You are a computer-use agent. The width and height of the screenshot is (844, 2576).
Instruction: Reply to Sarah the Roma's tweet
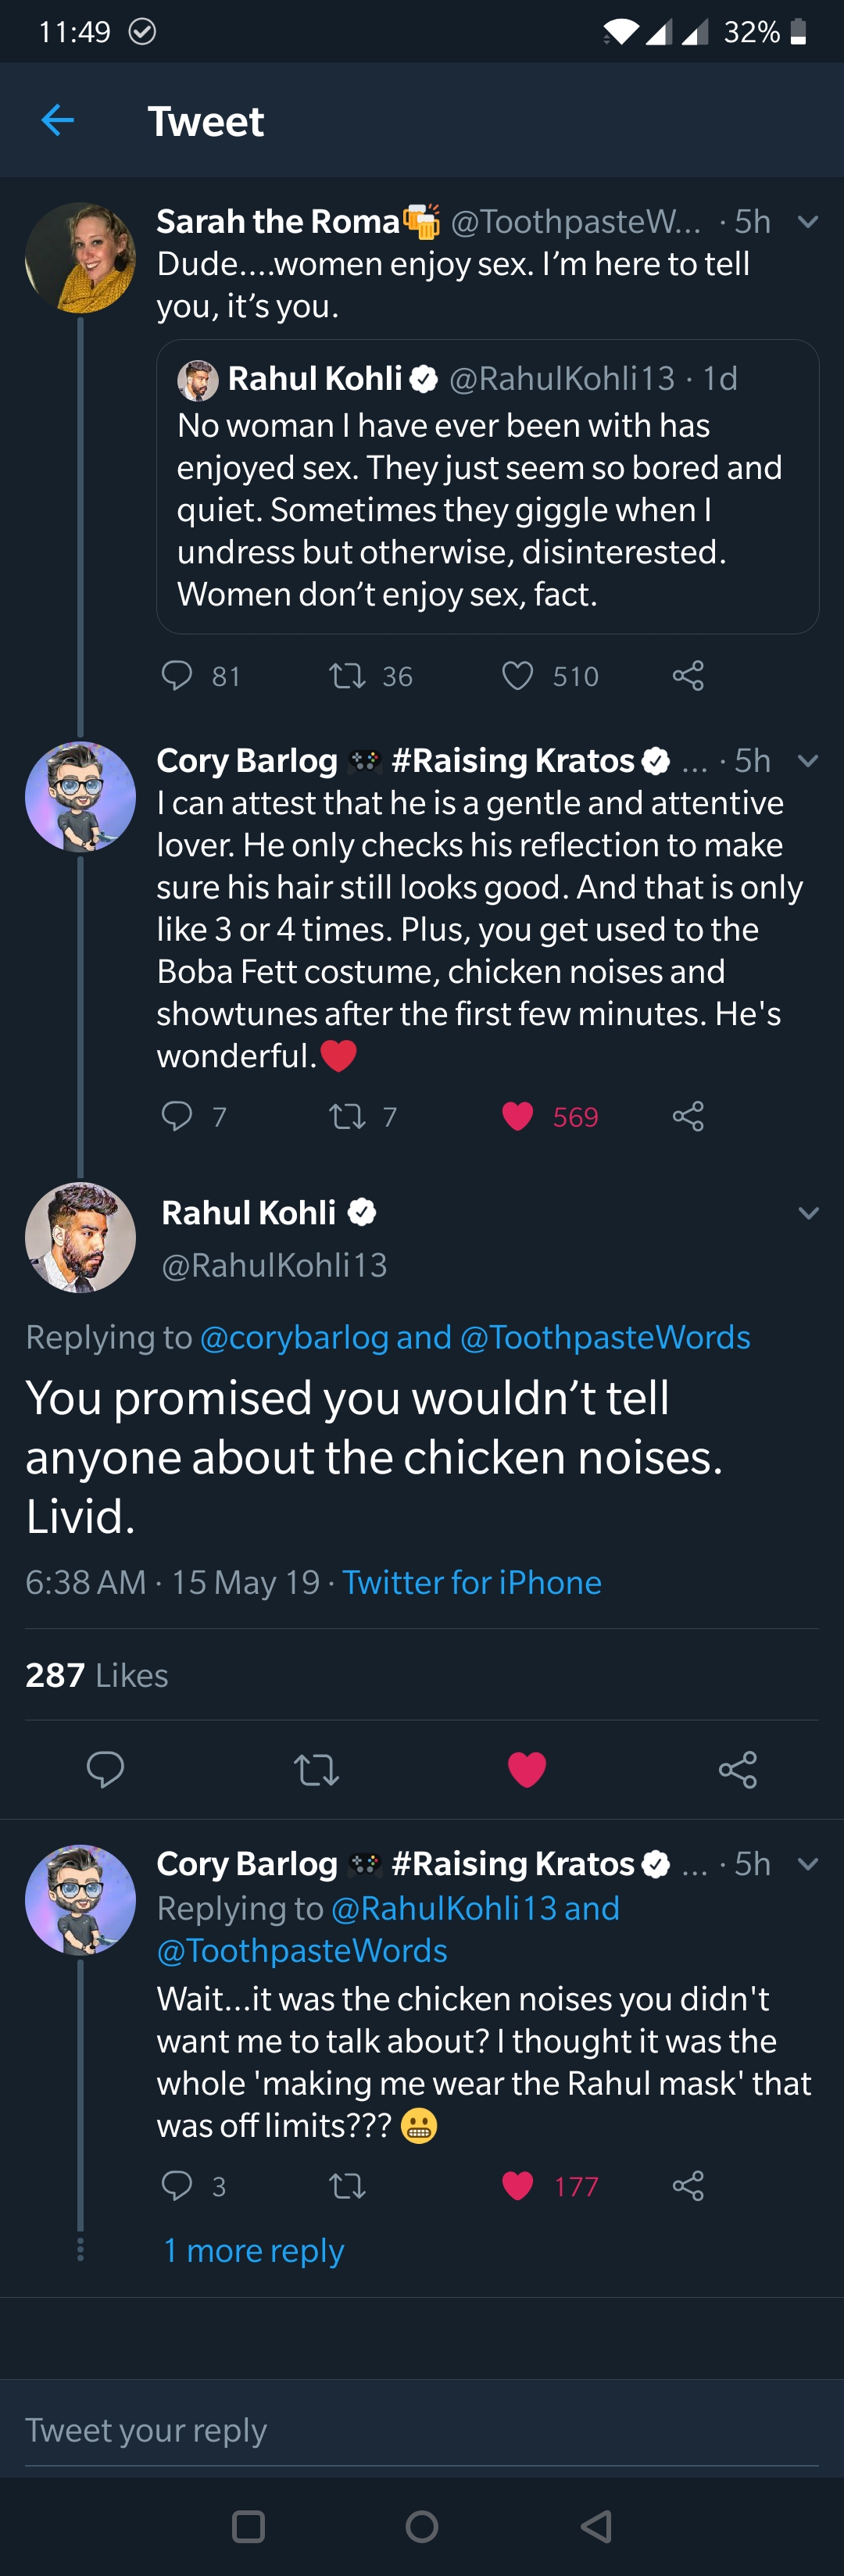(177, 676)
